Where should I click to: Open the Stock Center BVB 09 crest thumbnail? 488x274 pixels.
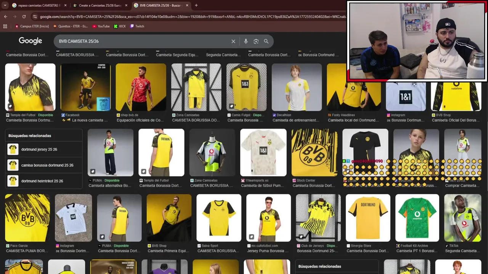314,153
